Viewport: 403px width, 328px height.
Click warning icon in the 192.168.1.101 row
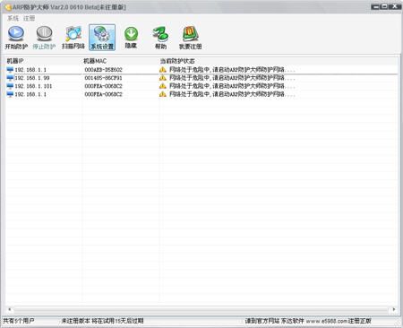pyautogui.click(x=163, y=86)
